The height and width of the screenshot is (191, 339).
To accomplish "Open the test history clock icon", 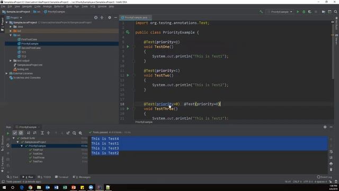I will click(74, 133).
